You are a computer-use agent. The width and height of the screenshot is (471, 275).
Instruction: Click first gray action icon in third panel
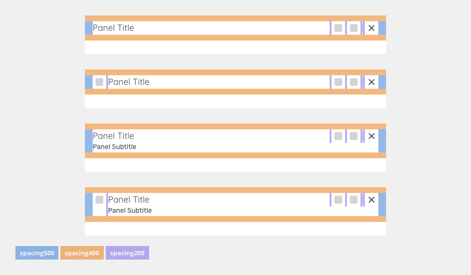point(338,136)
